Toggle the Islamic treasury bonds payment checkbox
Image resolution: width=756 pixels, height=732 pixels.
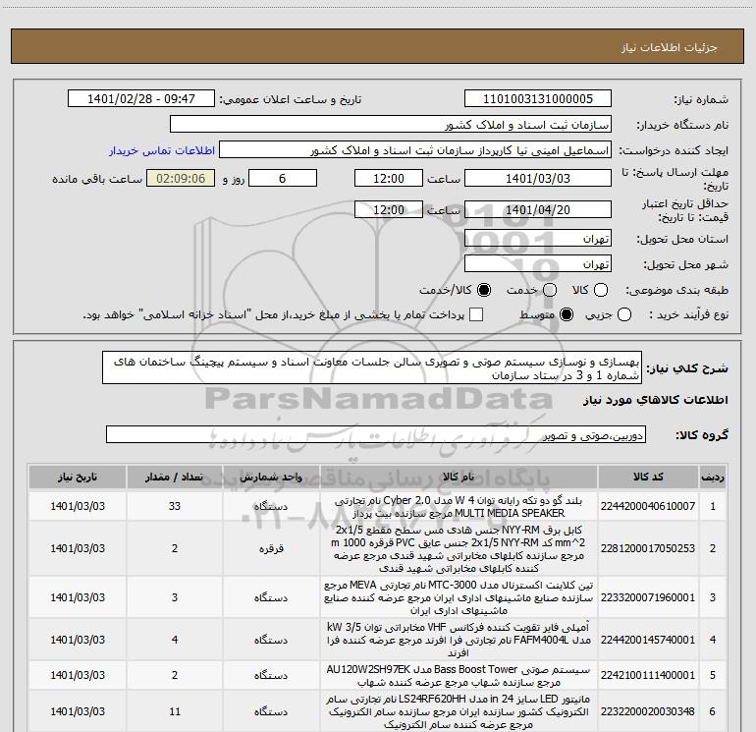[476, 314]
